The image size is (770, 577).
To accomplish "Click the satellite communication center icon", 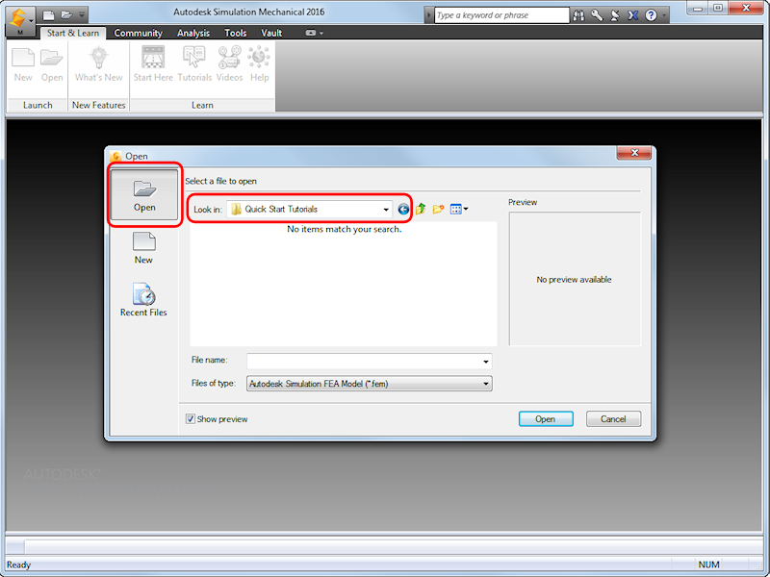I will [615, 15].
